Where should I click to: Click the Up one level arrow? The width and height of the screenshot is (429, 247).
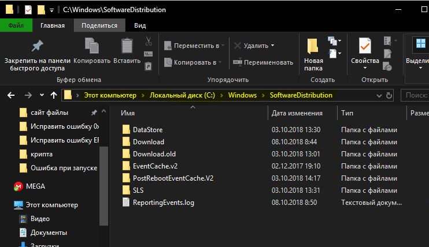coord(54,95)
